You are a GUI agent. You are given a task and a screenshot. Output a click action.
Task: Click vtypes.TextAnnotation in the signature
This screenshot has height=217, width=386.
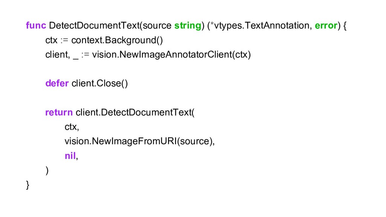(x=262, y=26)
